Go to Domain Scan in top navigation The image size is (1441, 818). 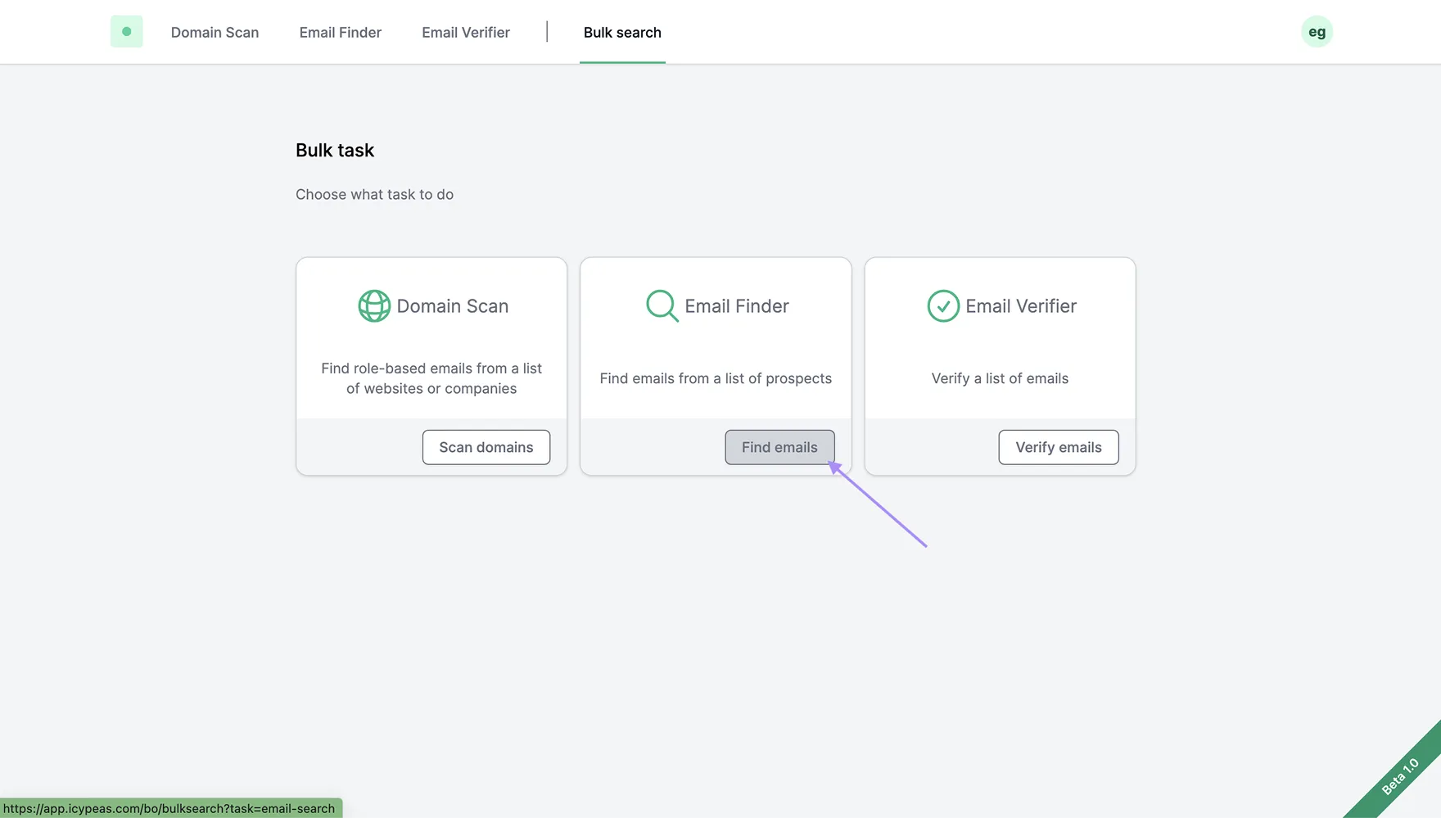coord(215,33)
